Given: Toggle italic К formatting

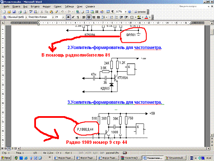Looking at the screenshot, I should [x=73, y=17].
